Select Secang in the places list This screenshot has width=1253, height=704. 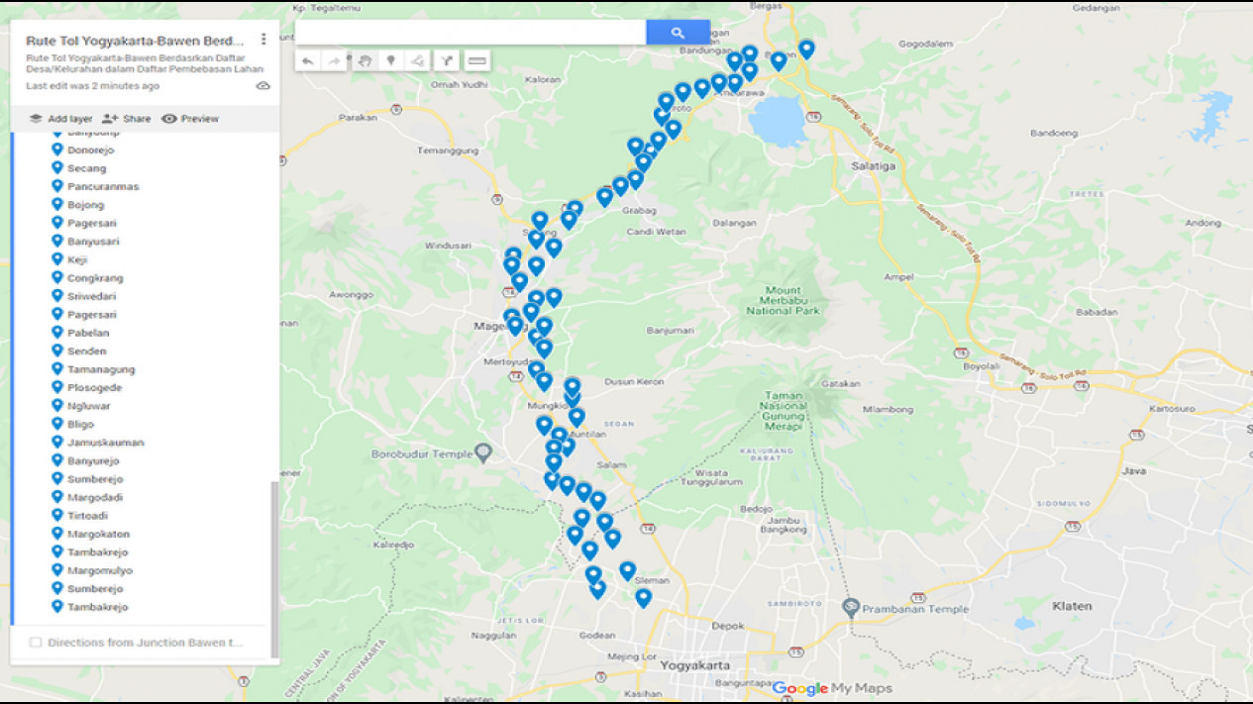pos(86,168)
